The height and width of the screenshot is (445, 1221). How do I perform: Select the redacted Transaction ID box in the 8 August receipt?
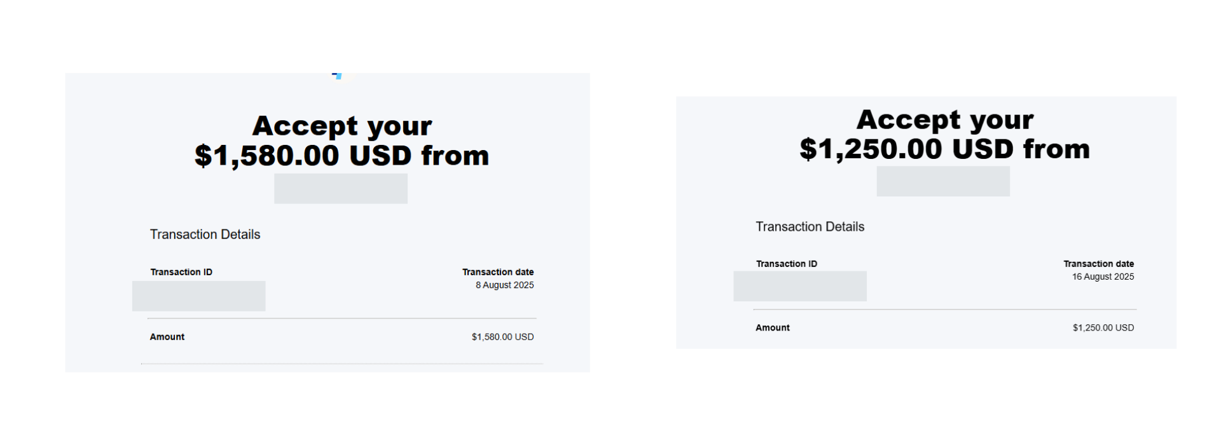tap(198, 296)
